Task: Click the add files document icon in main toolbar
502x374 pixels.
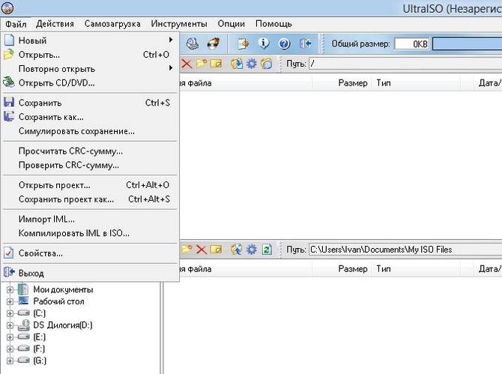Action: click(x=243, y=43)
